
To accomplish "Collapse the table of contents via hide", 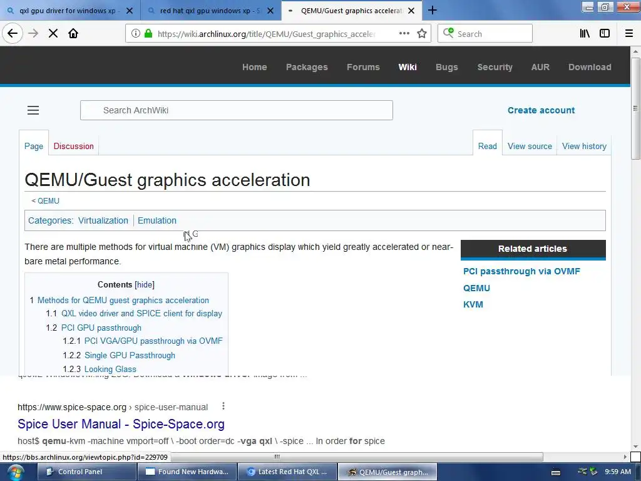I will click(x=145, y=285).
